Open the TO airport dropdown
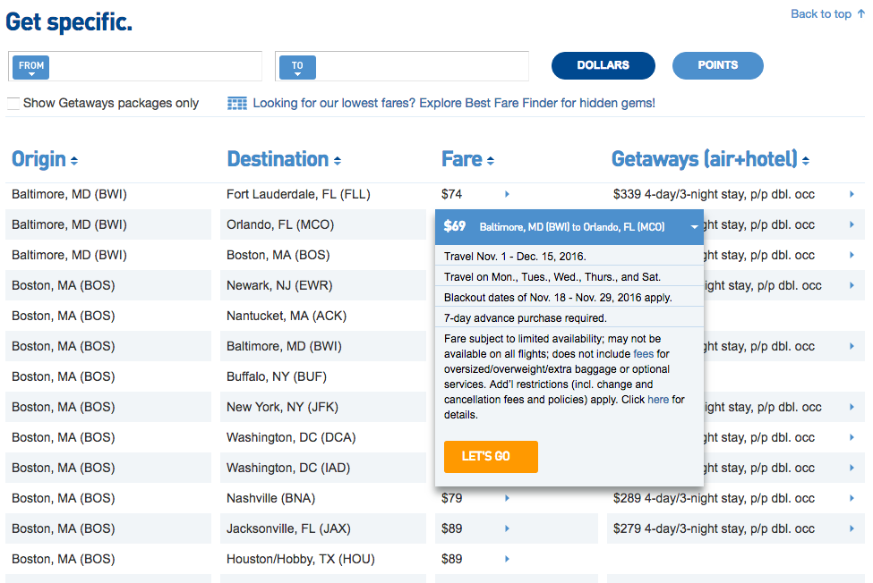Viewport: 873px width, 583px height. (297, 66)
